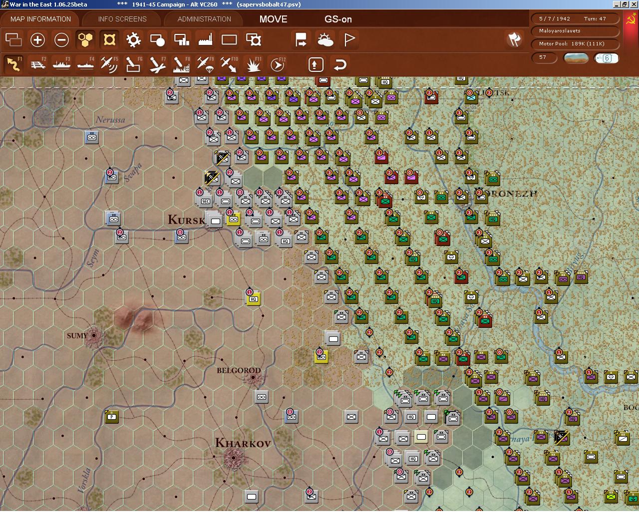Click the boxed up-arrow icon
Viewport: 639px width, 517px height.
316,64
